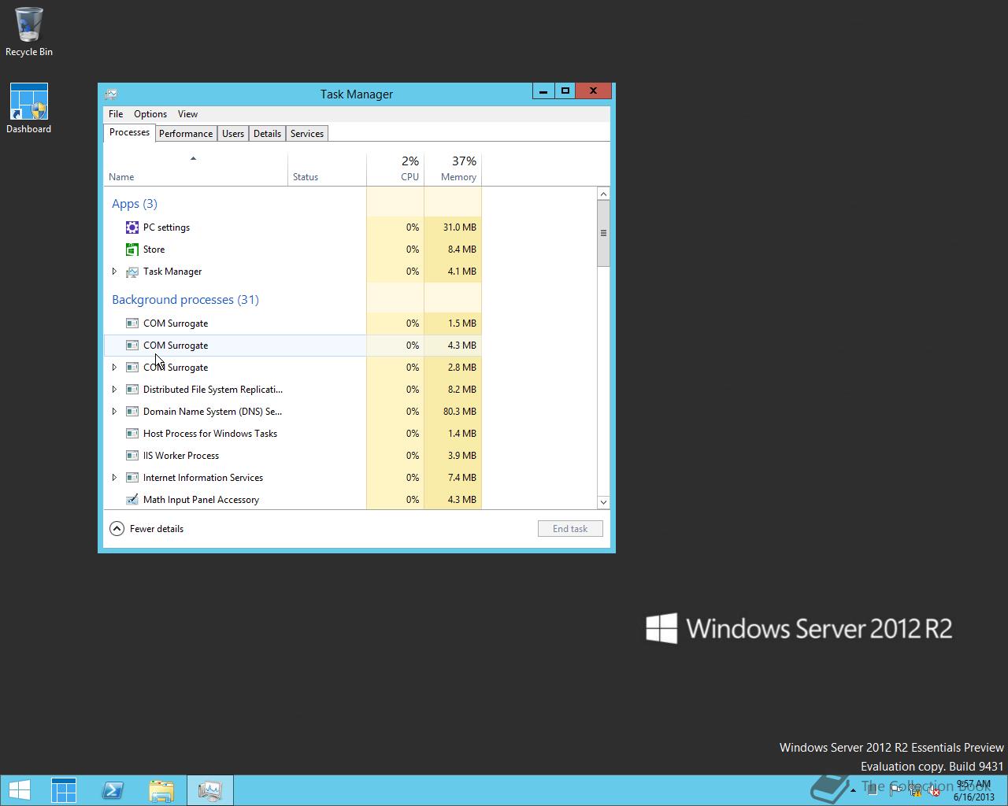Screen dimensions: 1008x806
Task: Click the 80.3 MB memory value
Action: pyautogui.click(x=460, y=412)
